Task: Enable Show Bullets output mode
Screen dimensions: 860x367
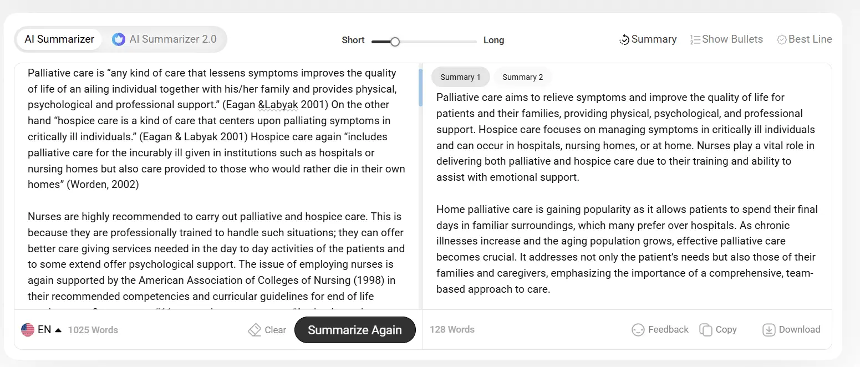Action: 732,39
